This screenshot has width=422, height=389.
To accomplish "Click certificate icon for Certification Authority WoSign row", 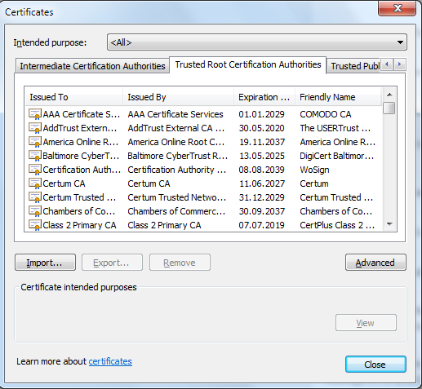I will (x=35, y=170).
